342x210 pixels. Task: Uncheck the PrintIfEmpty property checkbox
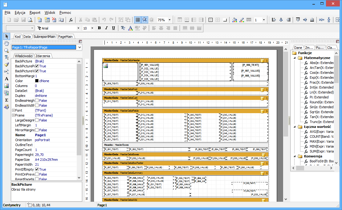pyautogui.click(x=37, y=169)
